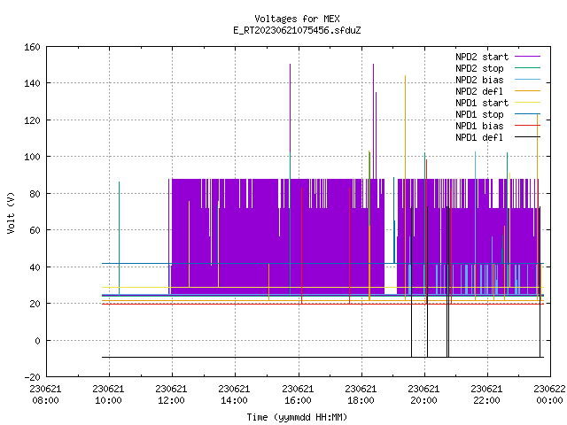Click the purple NPD2 start legend line sample
The width and height of the screenshot is (567, 425).
(x=527, y=57)
